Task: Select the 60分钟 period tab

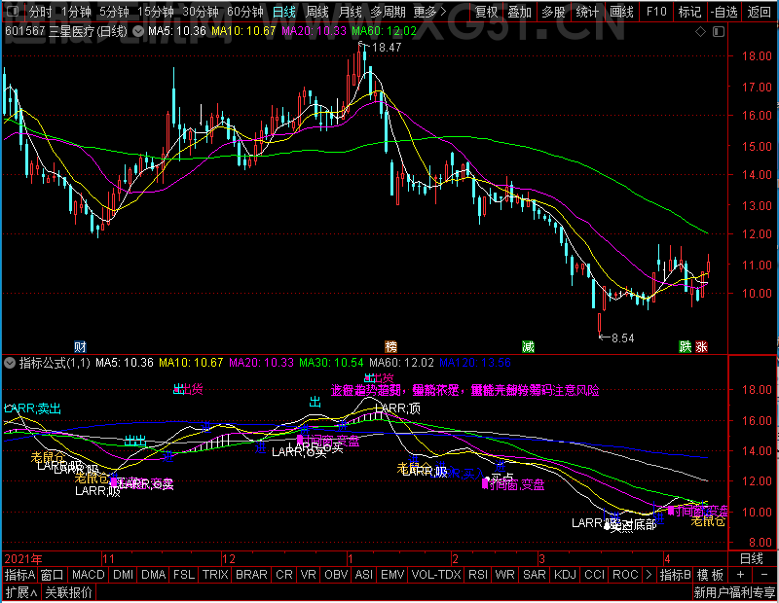Action: (x=245, y=12)
